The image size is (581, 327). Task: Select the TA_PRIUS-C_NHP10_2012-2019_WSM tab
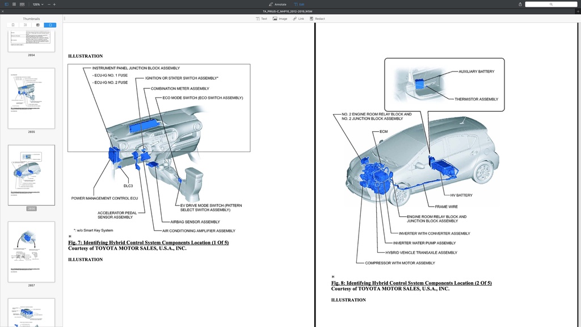(x=288, y=11)
